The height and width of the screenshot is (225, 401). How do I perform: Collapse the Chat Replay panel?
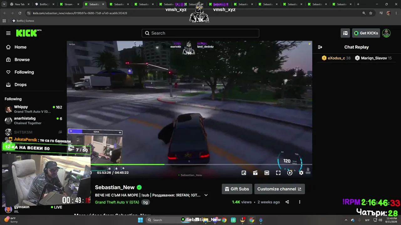(320, 47)
